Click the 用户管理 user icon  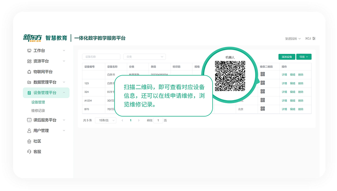pyautogui.click(x=29, y=131)
